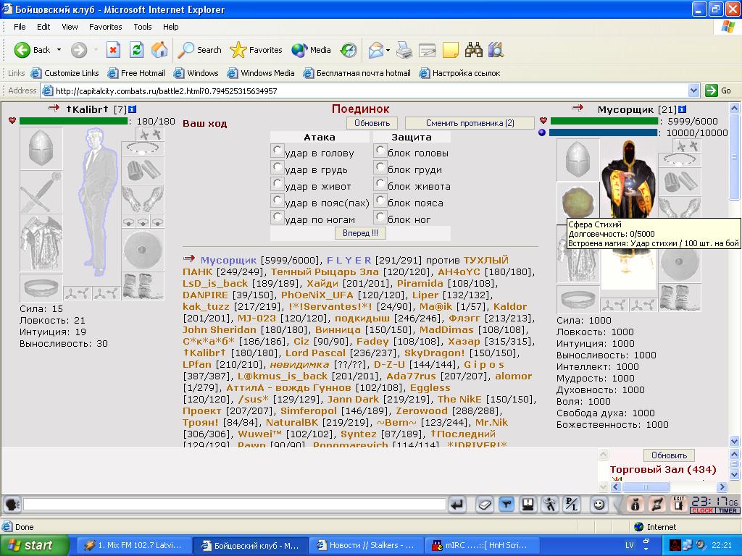742x556 pixels.
Task: Click the room list horizontal scrollbar thumb
Action: click(x=646, y=486)
